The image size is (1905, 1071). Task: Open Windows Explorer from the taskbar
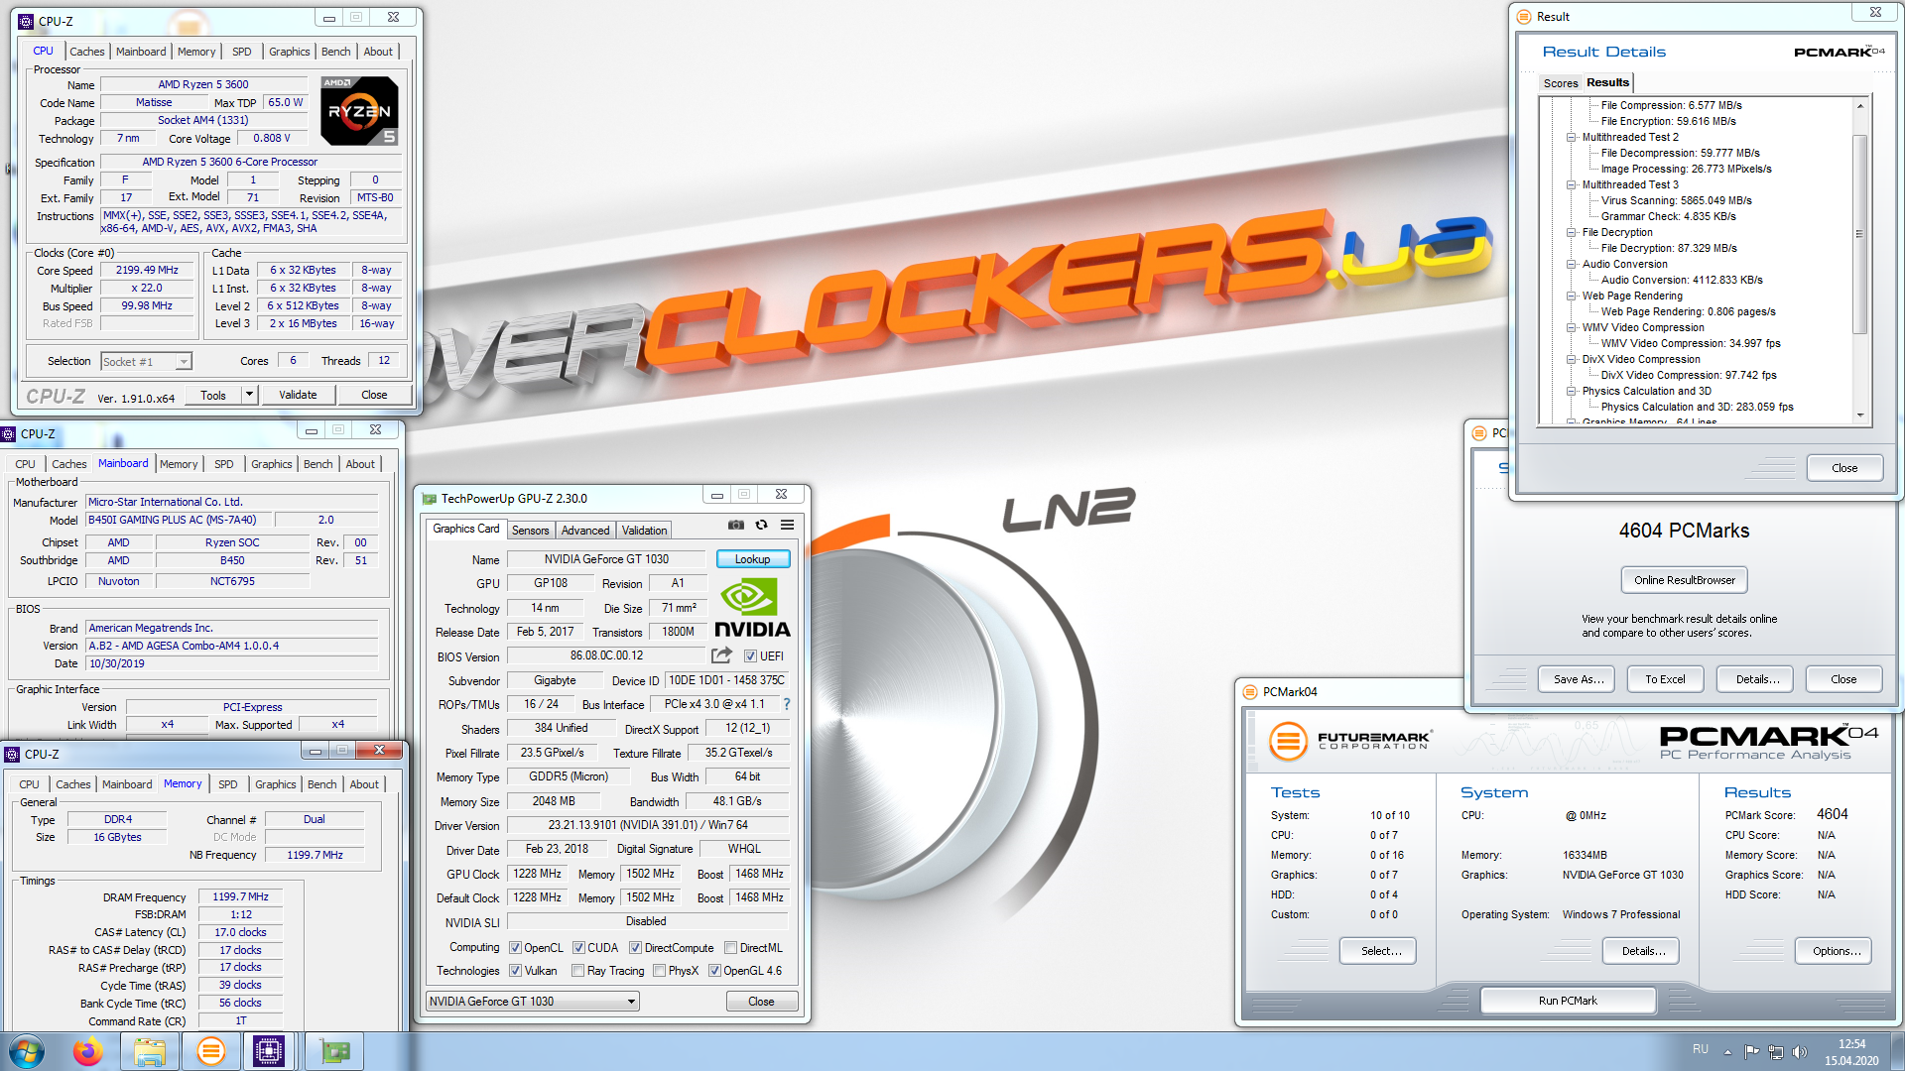tap(149, 1051)
